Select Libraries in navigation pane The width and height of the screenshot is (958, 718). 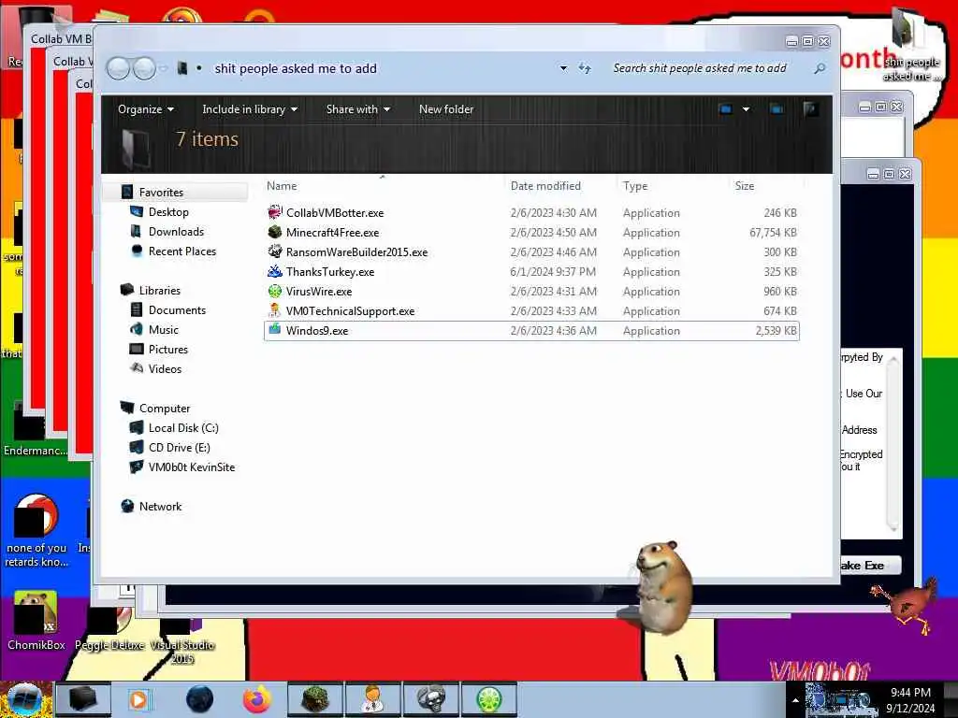tap(159, 291)
